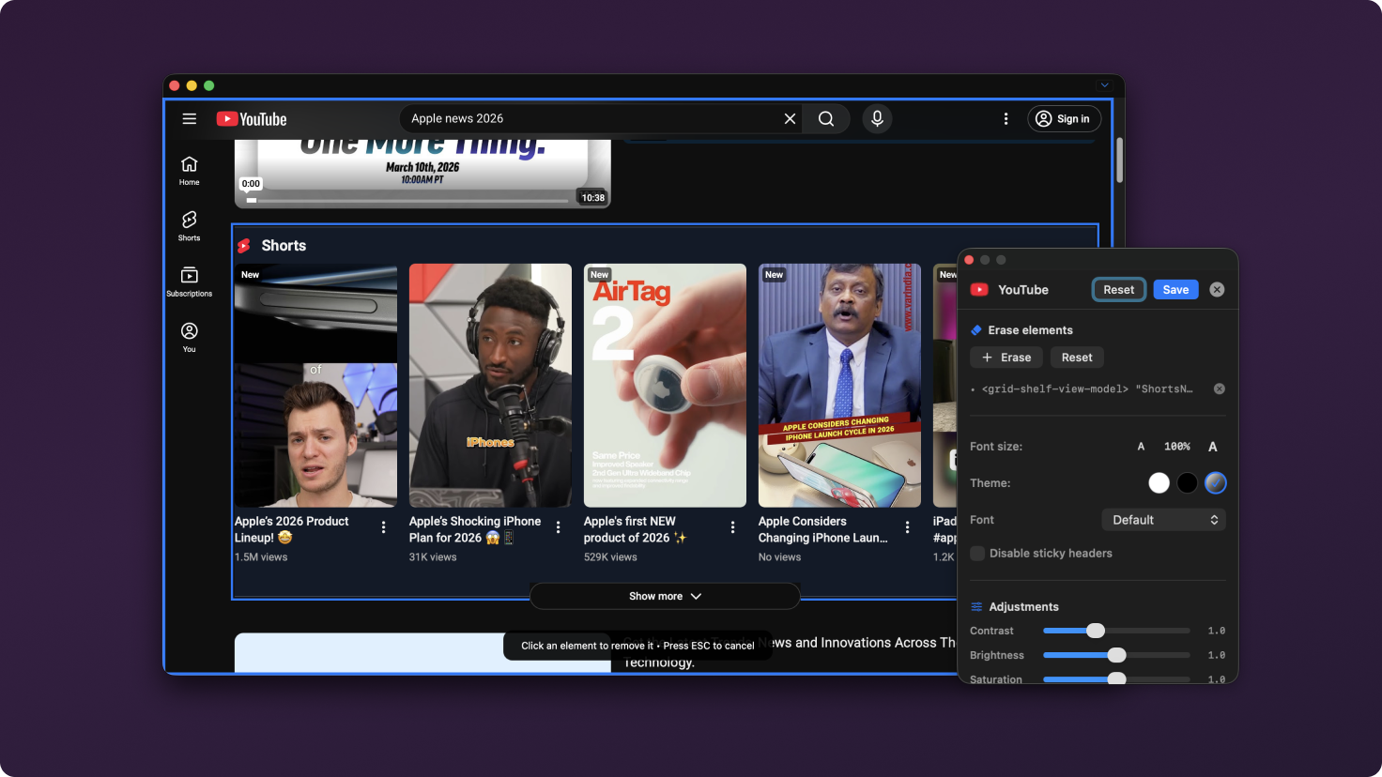Viewport: 1382px width, 777px height.
Task: Open options for "Apple's first NEW product" short
Action: click(x=733, y=528)
